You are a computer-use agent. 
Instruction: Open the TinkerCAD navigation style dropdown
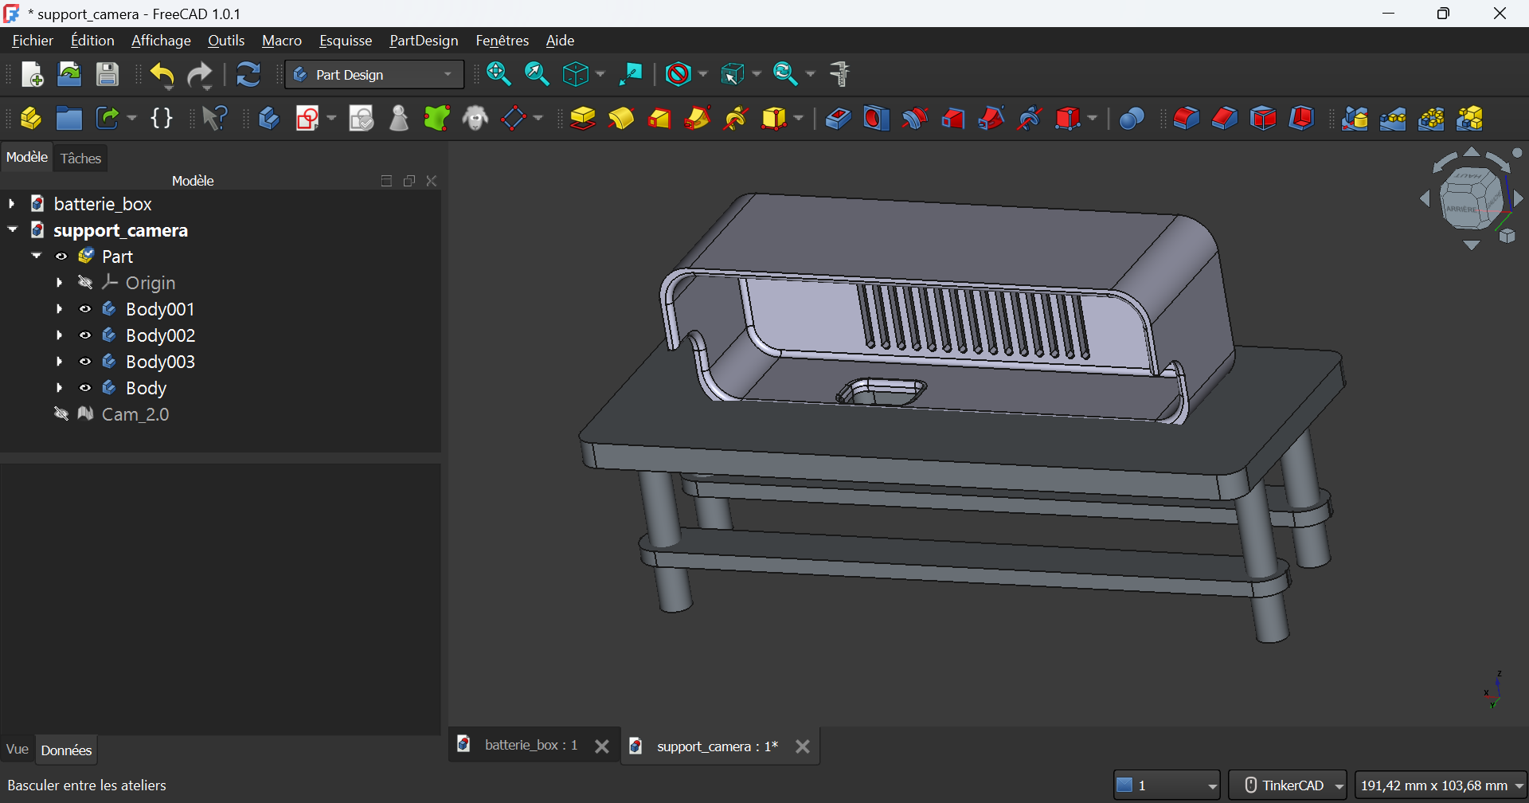click(1288, 785)
